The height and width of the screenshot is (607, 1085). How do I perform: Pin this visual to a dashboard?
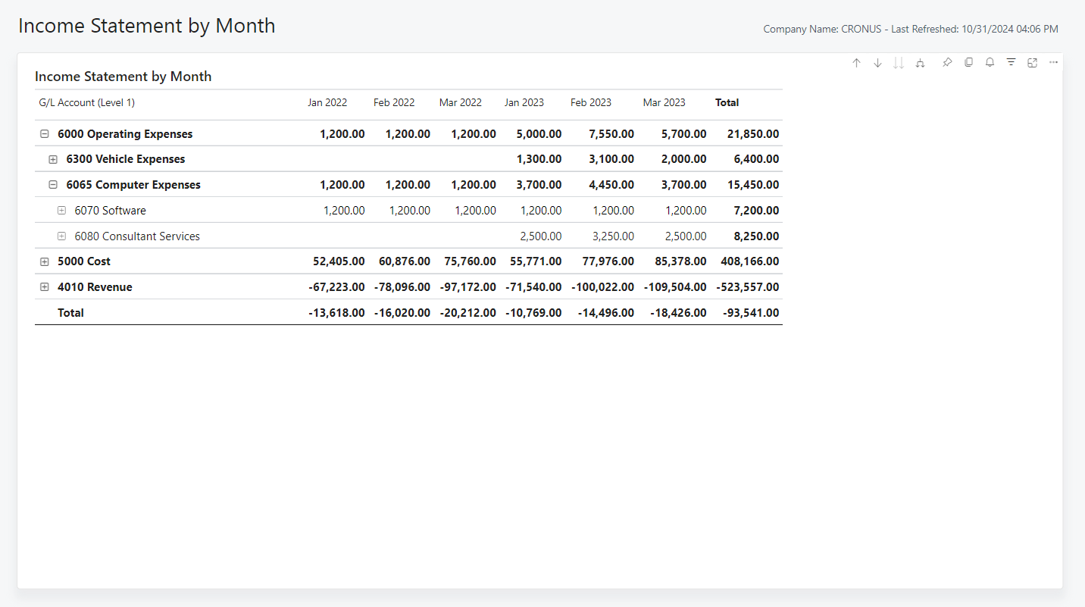946,62
